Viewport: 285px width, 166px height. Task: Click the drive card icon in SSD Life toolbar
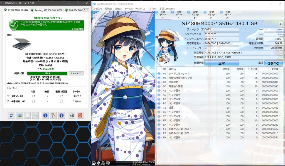pyautogui.click(x=19, y=115)
